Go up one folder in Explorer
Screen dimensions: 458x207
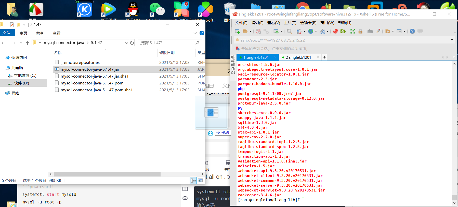click(x=28, y=43)
